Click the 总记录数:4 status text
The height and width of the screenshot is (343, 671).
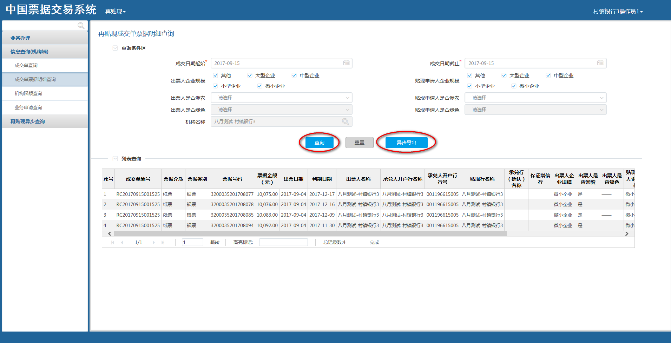334,242
